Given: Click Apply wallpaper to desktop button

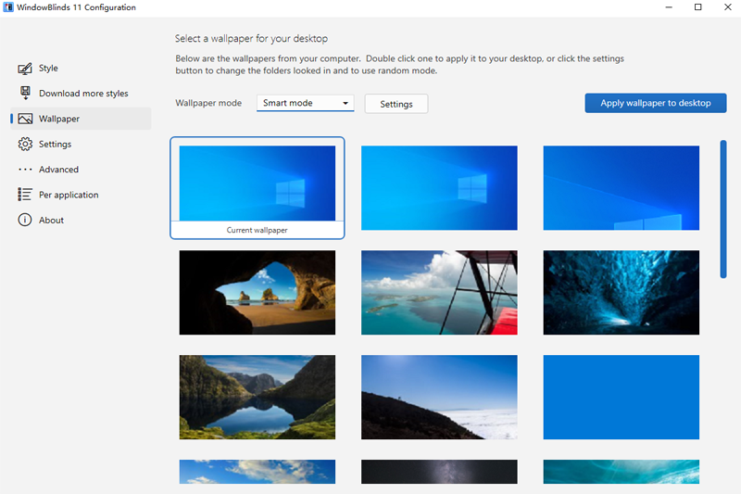Looking at the screenshot, I should pyautogui.click(x=655, y=104).
